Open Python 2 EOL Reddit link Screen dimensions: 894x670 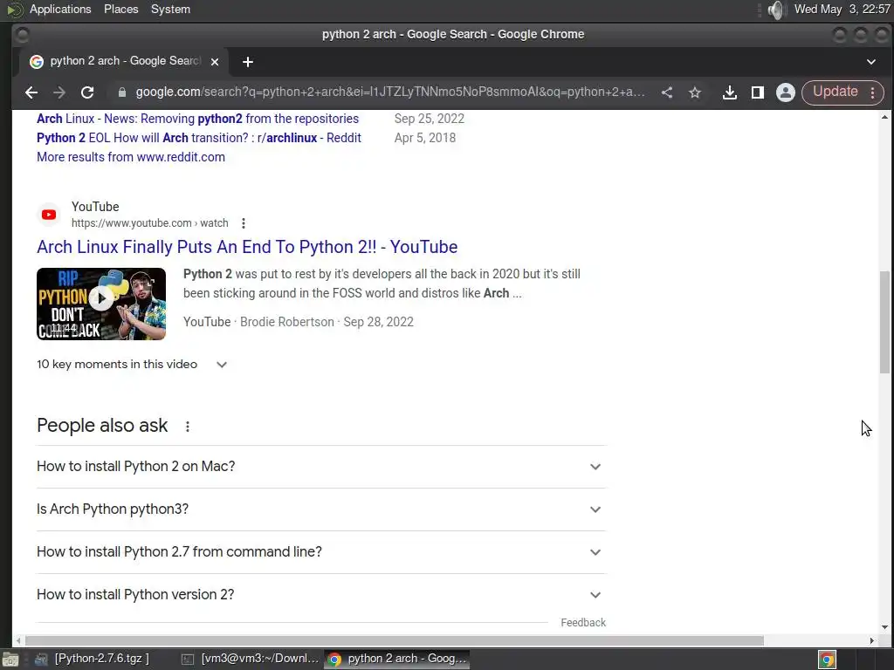coord(199,138)
